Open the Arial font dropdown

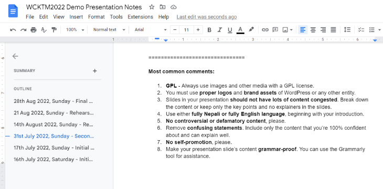point(151,30)
